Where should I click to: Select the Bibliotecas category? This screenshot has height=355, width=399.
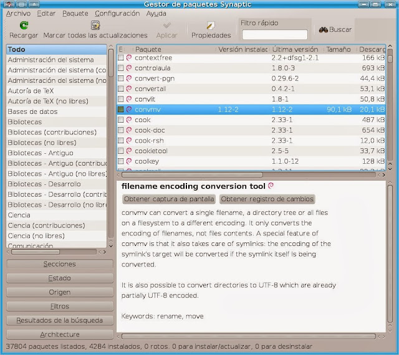coord(56,122)
